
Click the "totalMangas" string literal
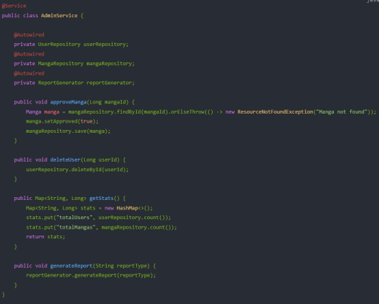click(76, 227)
